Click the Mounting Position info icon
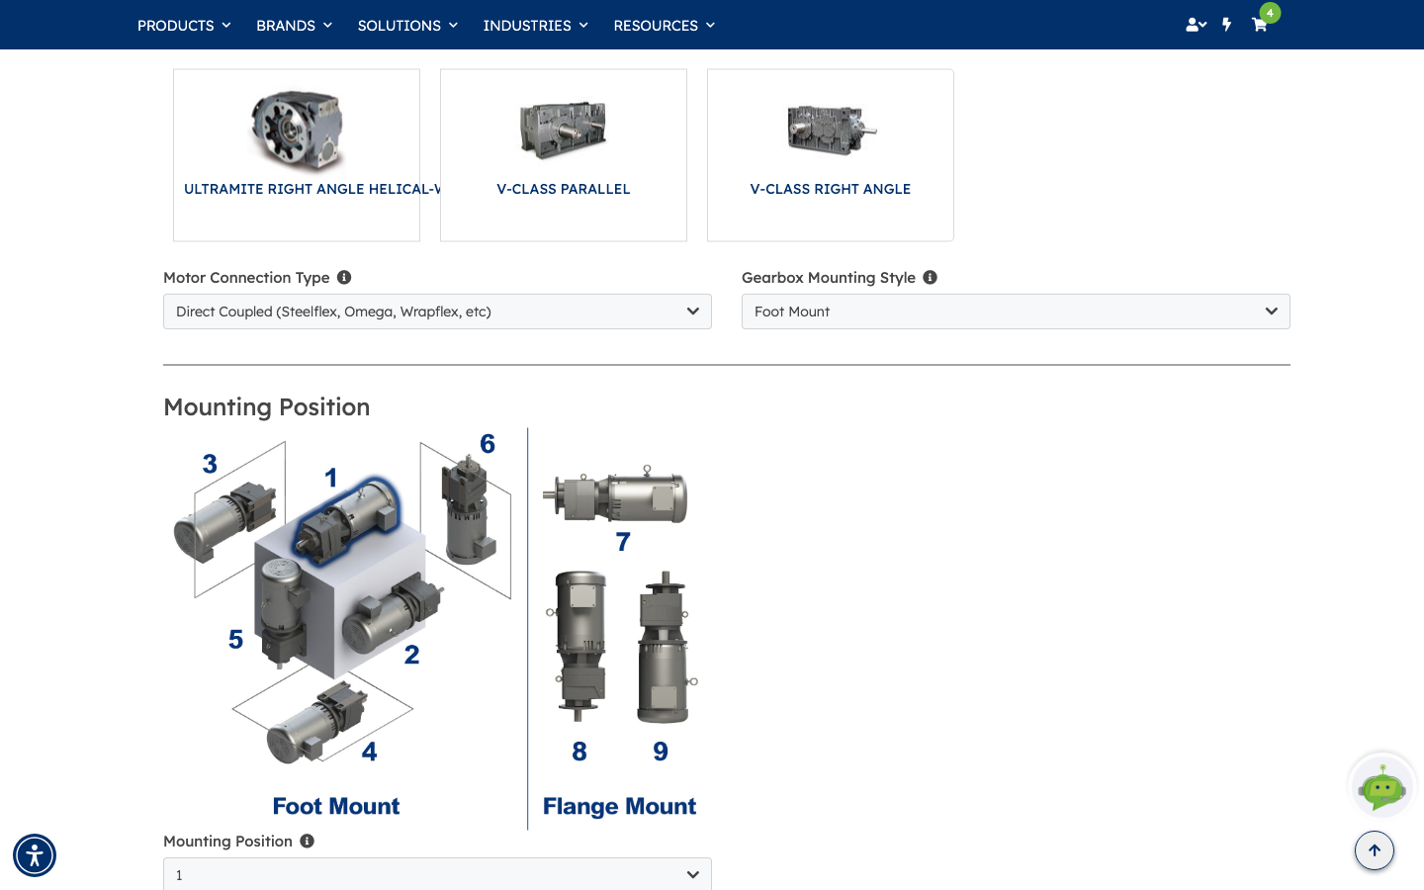The image size is (1424, 890). tap(307, 842)
